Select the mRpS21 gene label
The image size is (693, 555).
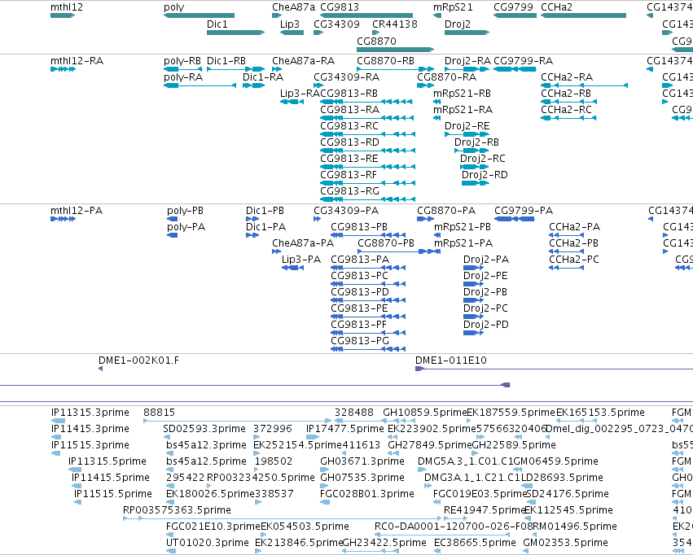(453, 7)
